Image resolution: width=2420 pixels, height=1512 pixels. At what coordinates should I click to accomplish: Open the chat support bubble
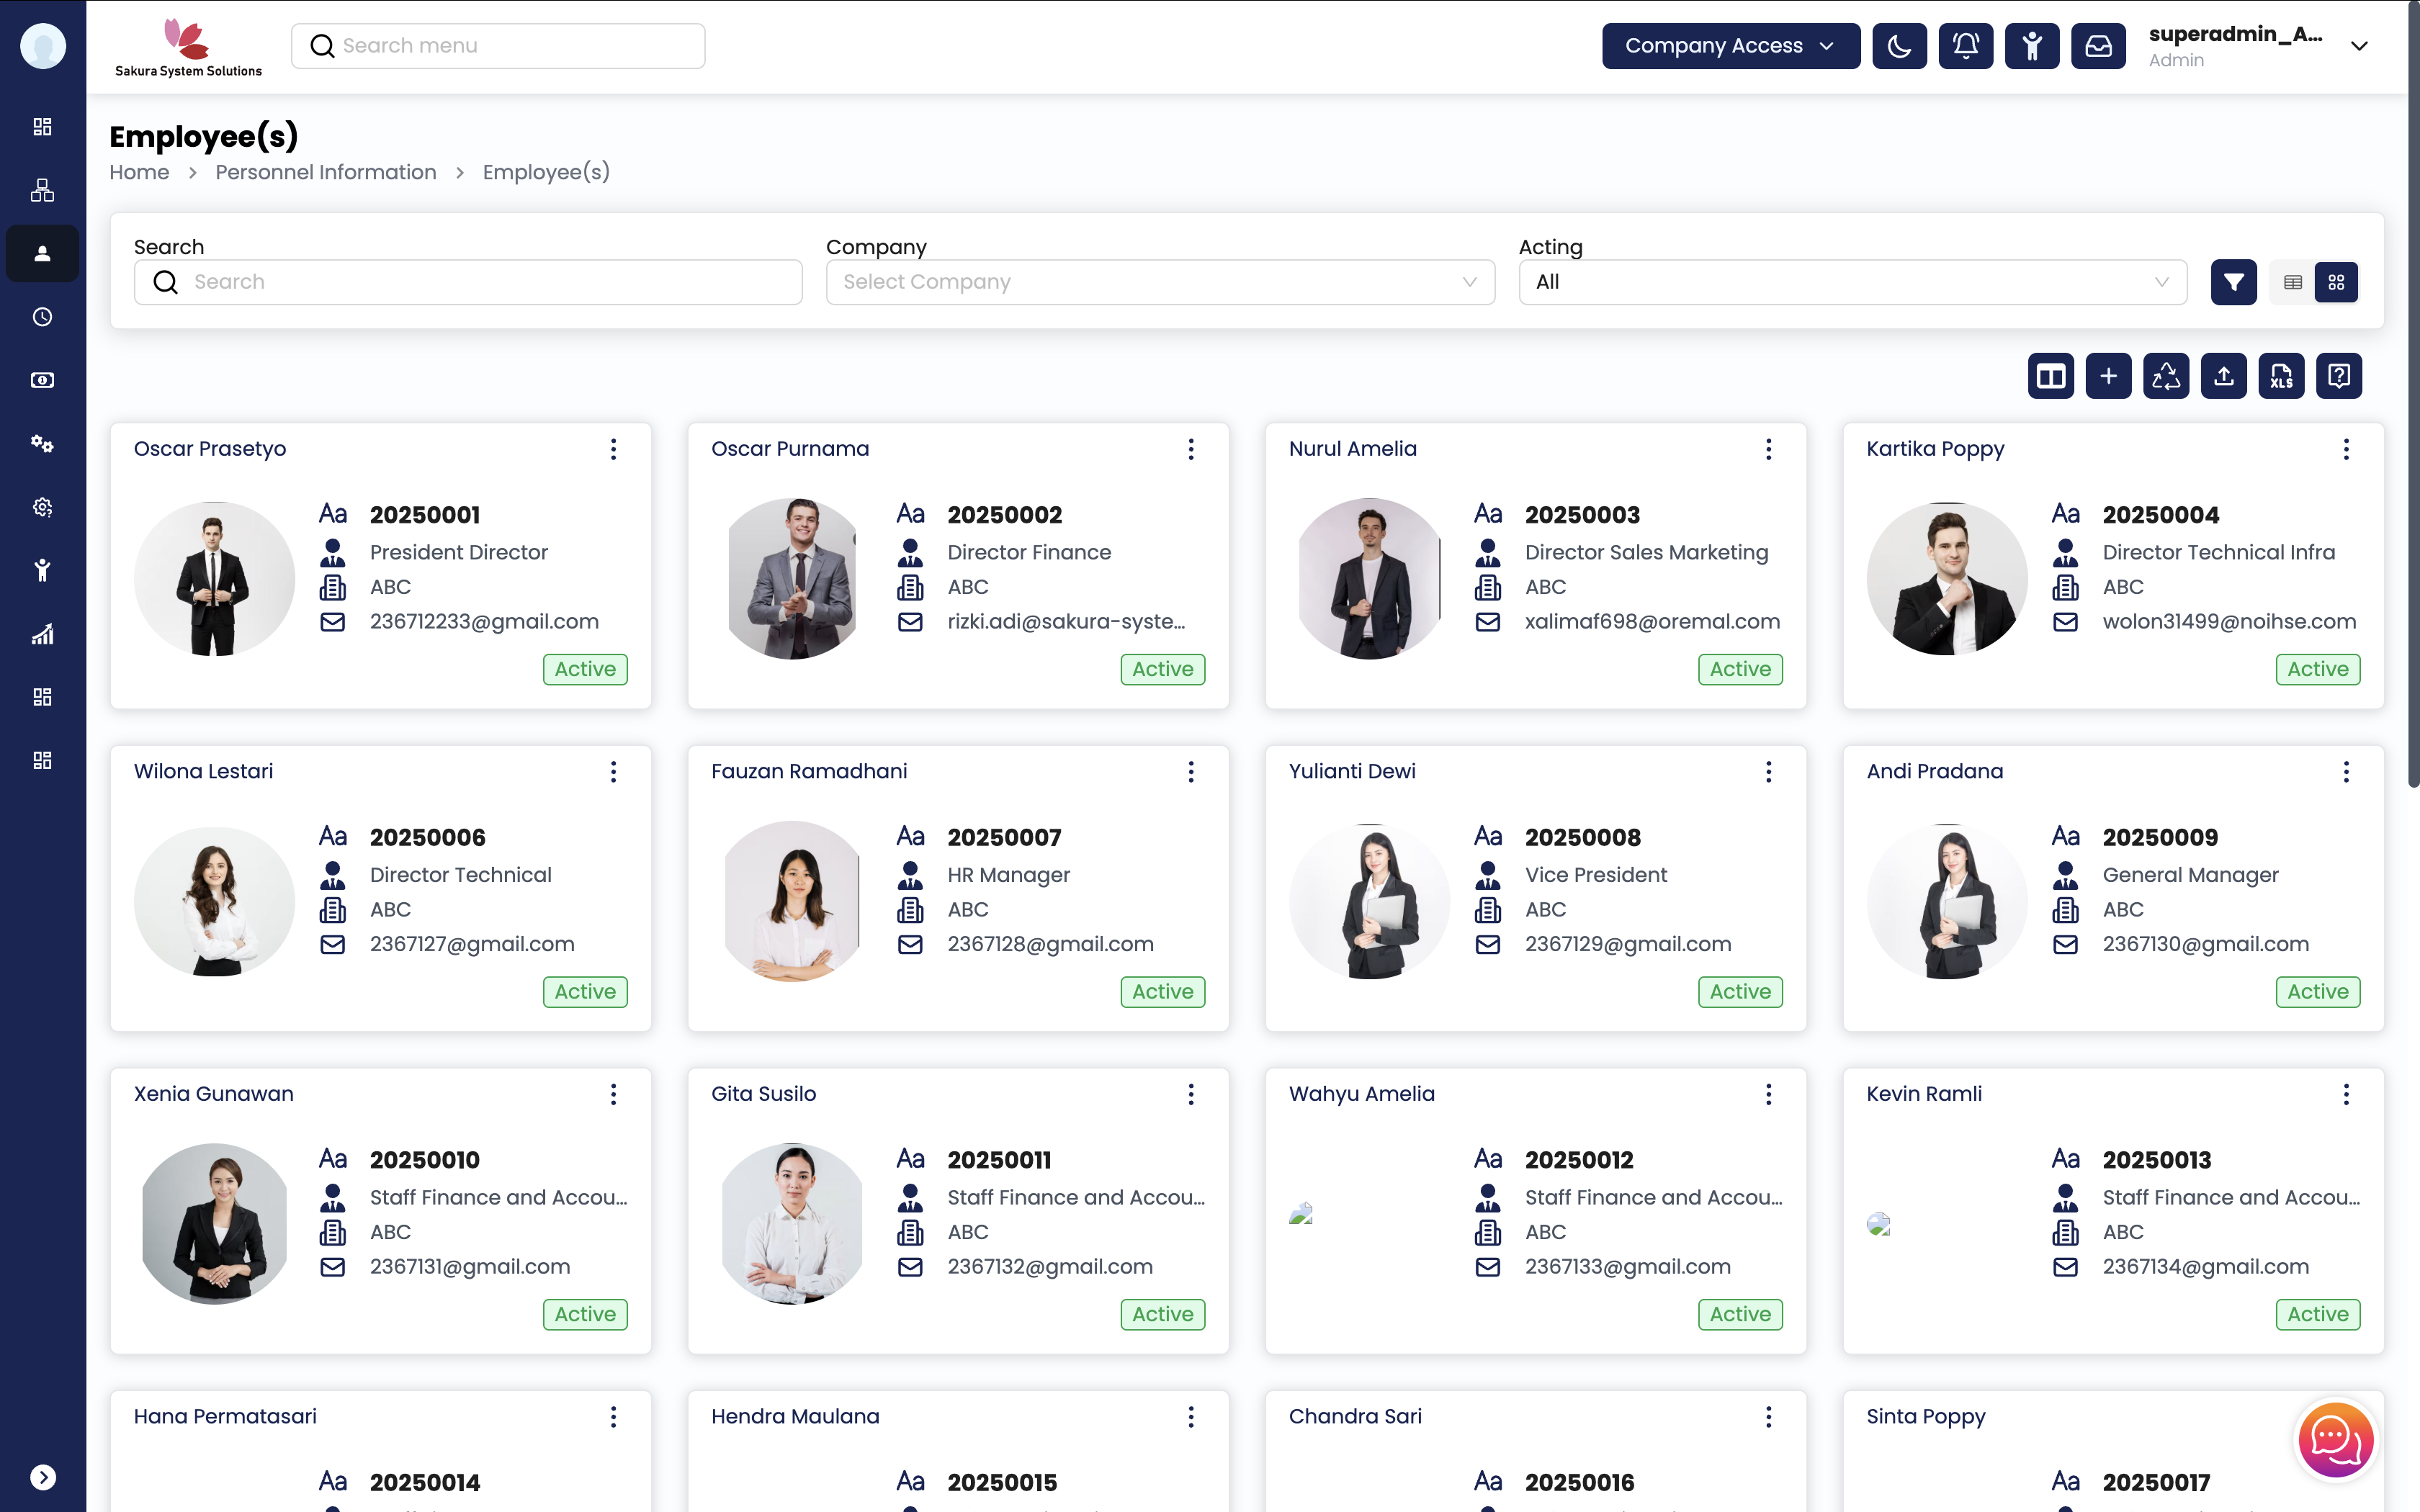[2335, 1439]
